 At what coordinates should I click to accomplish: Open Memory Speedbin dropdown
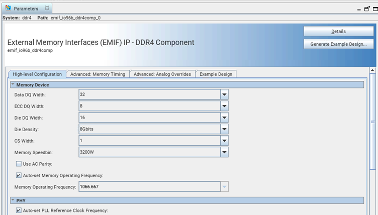pyautogui.click(x=224, y=152)
